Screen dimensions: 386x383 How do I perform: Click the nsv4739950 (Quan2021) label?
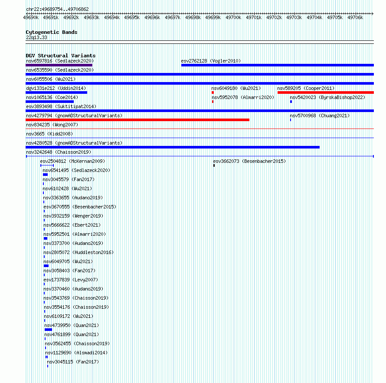click(x=72, y=325)
